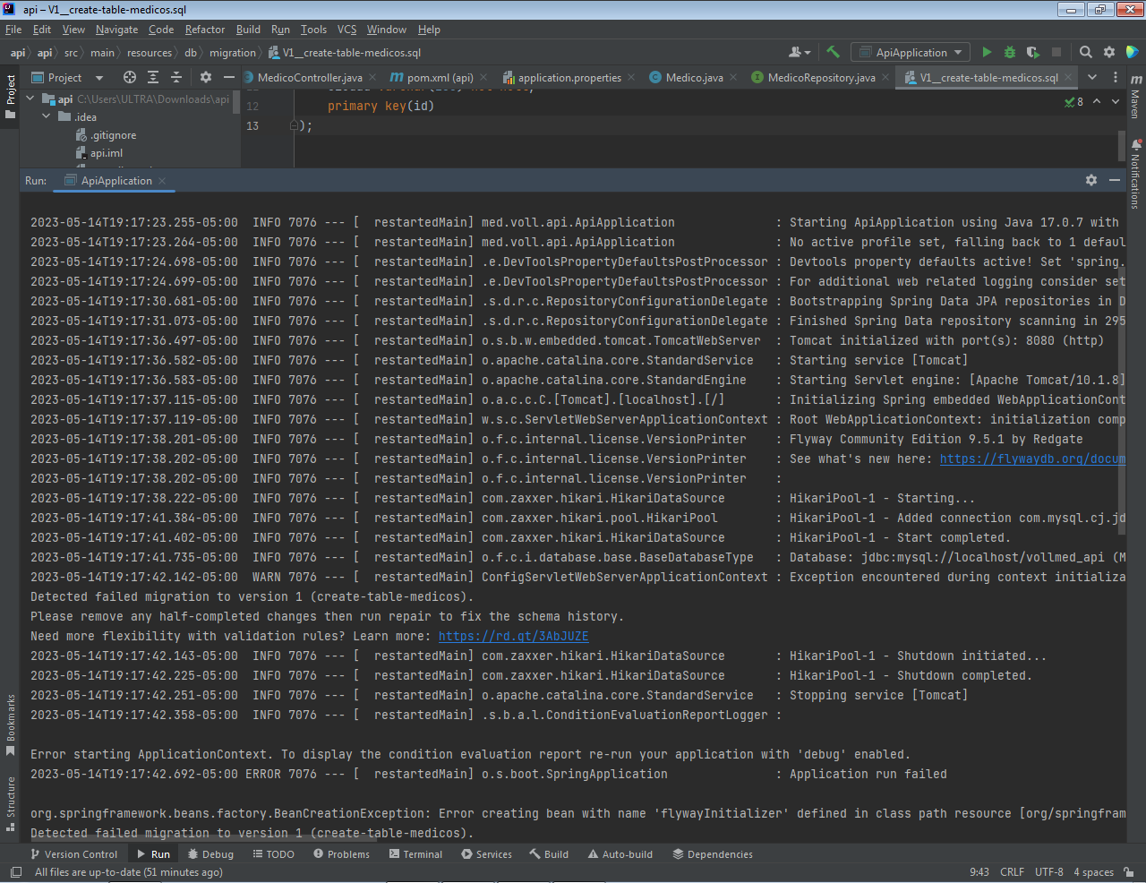The width and height of the screenshot is (1146, 883).
Task: Expand all nodes in the Project panel
Action: pos(153,77)
